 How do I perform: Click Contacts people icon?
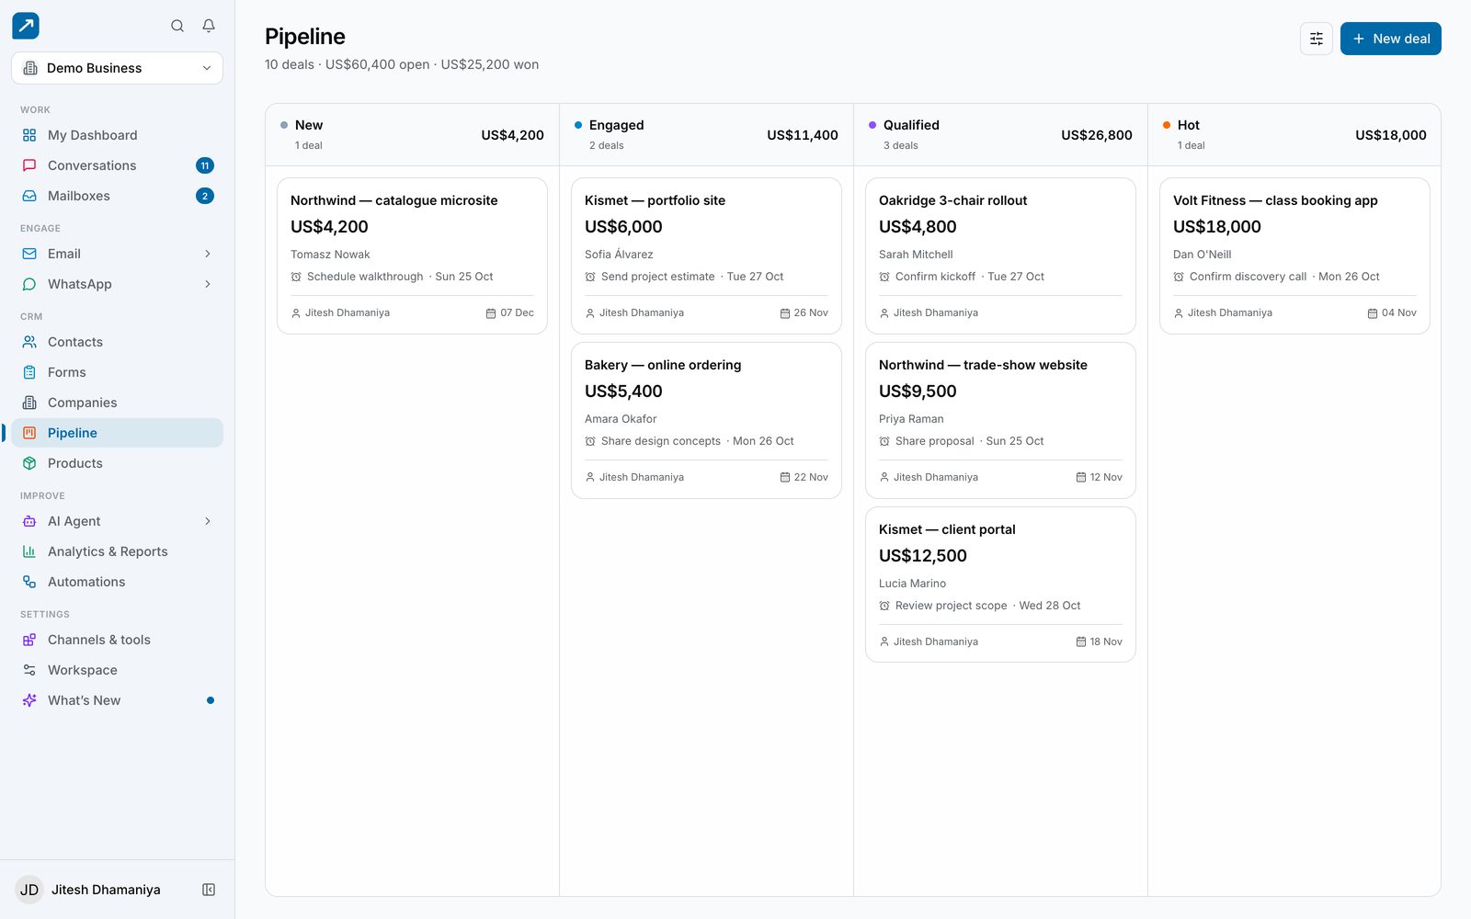(x=29, y=342)
